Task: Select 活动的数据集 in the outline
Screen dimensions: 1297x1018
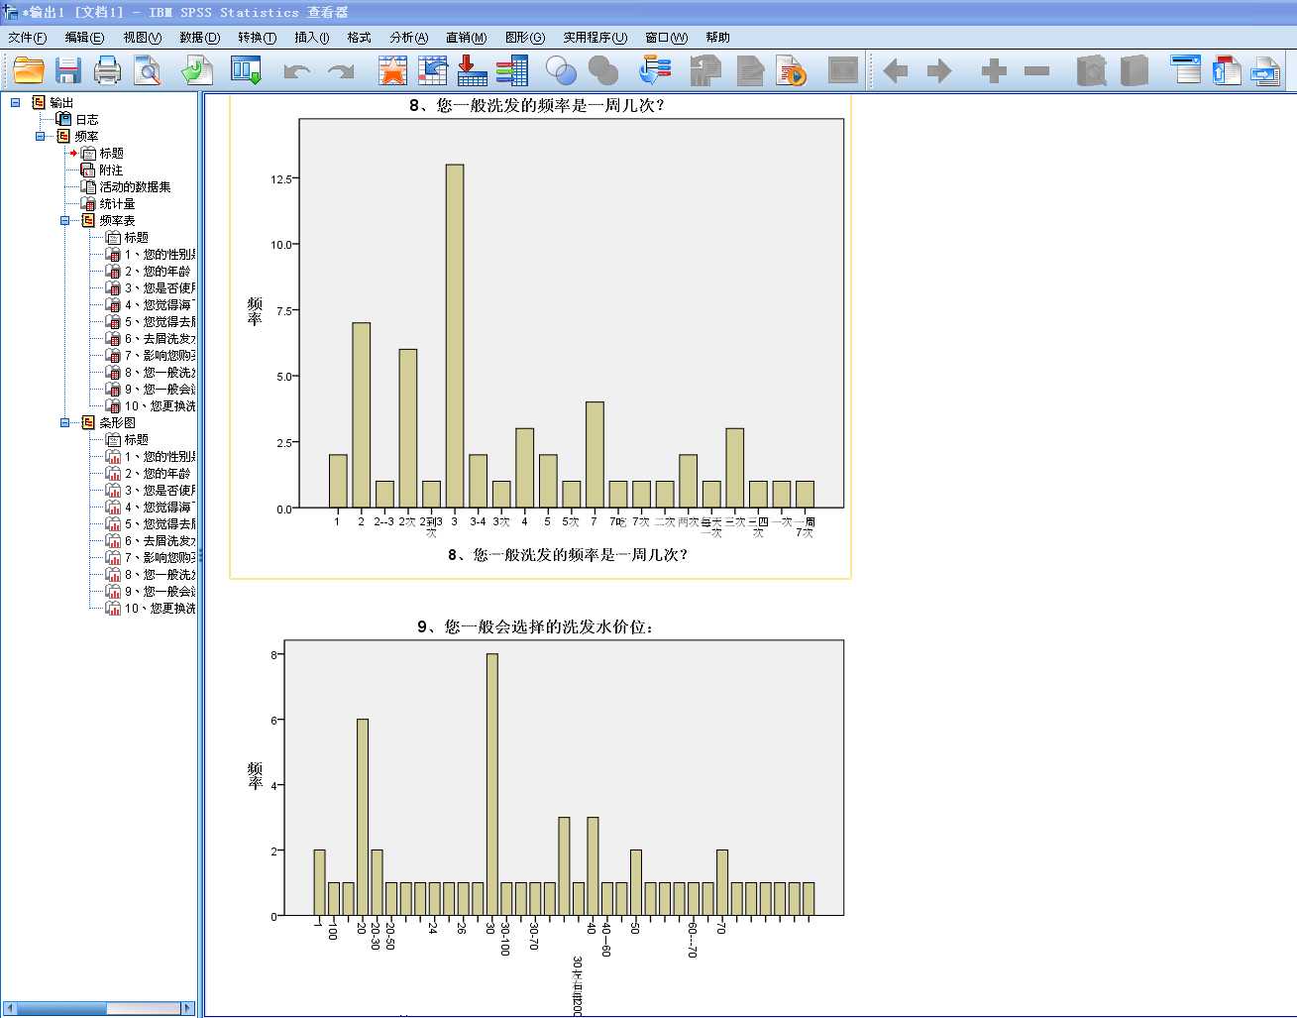Action: (x=135, y=186)
